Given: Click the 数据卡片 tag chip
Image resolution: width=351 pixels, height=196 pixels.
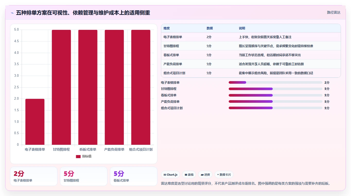Looking at the screenshot, I should pyautogui.click(x=224, y=175).
